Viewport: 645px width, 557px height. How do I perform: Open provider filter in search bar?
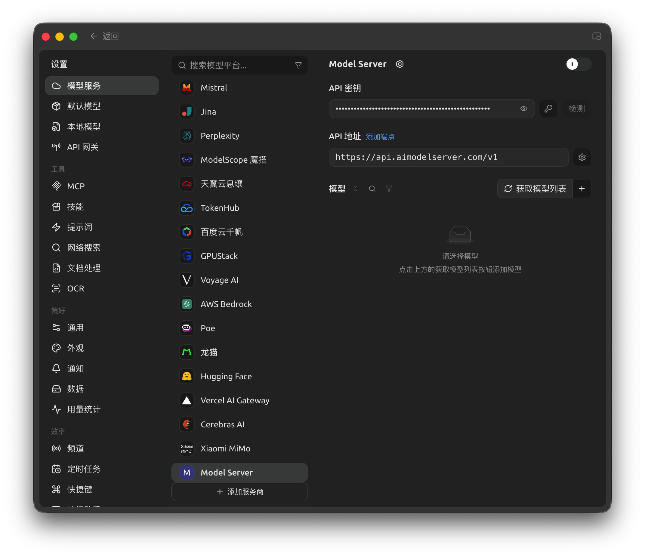[298, 65]
